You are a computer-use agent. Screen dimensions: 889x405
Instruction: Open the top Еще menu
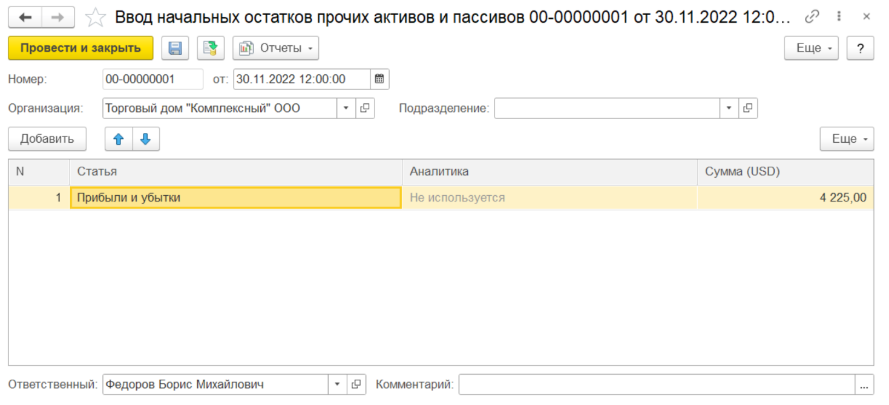pyautogui.click(x=811, y=48)
